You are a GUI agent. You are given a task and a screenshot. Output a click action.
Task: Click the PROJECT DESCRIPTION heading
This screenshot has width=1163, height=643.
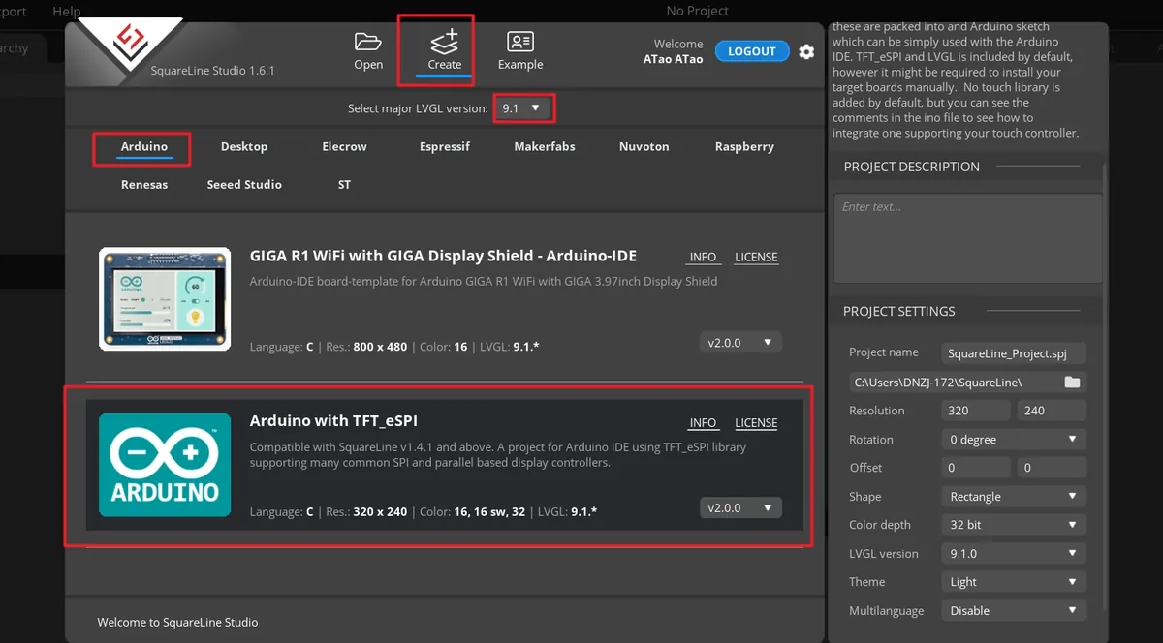pyautogui.click(x=912, y=167)
